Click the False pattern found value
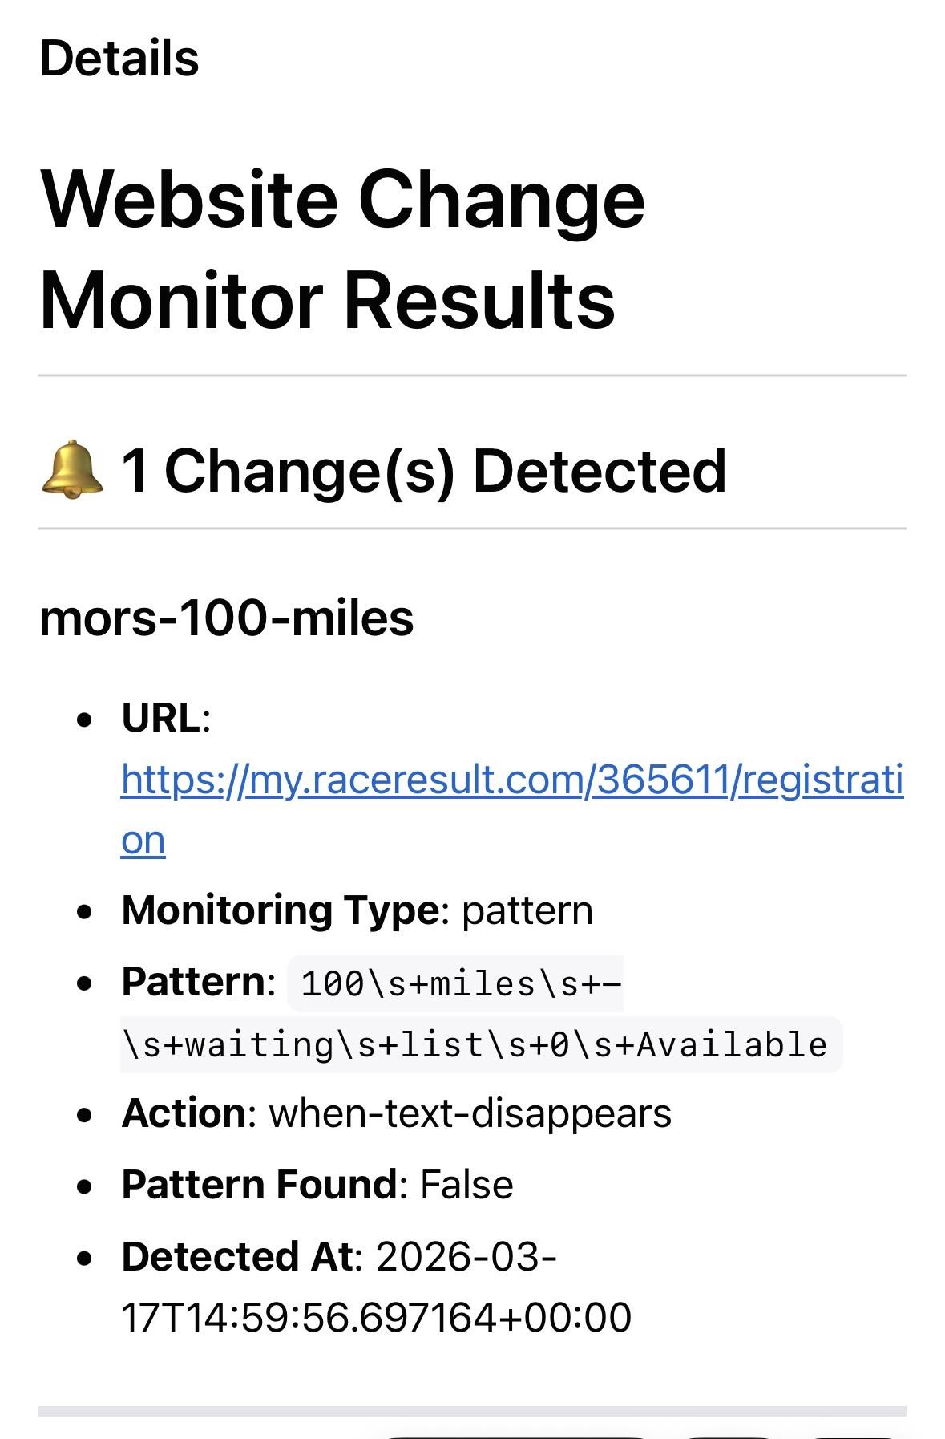The image size is (945, 1439). tap(466, 1185)
